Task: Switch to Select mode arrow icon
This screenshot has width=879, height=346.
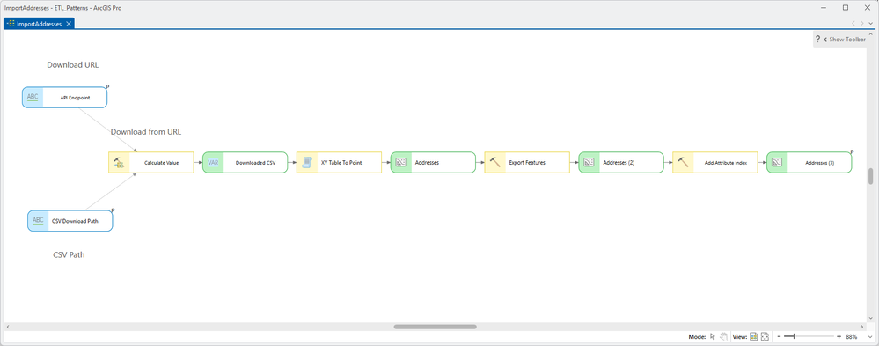Action: 713,336
